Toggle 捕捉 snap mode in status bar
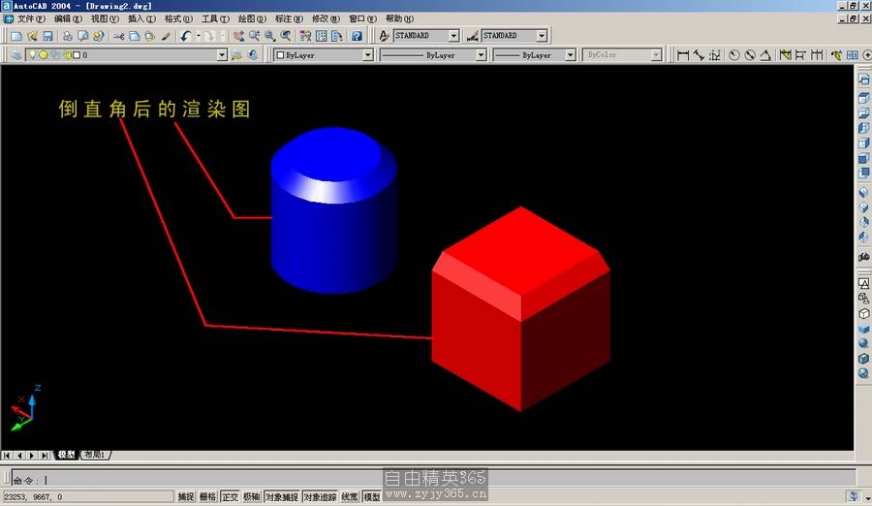The image size is (872, 506). click(x=186, y=497)
